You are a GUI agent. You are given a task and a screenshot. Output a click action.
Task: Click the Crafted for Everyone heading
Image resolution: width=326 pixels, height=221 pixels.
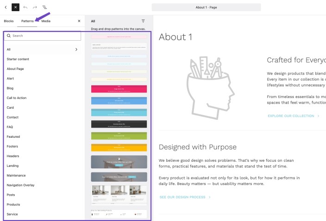(x=296, y=60)
